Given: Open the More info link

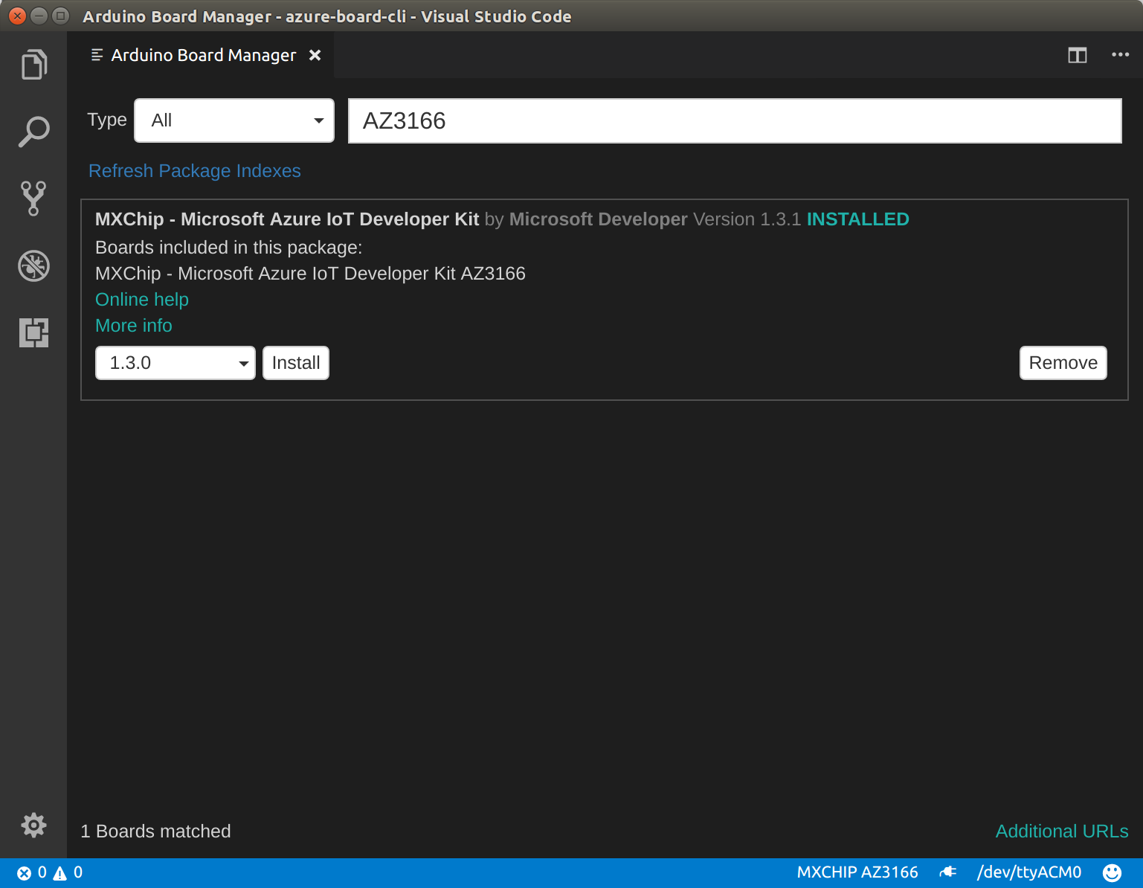Looking at the screenshot, I should pyautogui.click(x=134, y=326).
